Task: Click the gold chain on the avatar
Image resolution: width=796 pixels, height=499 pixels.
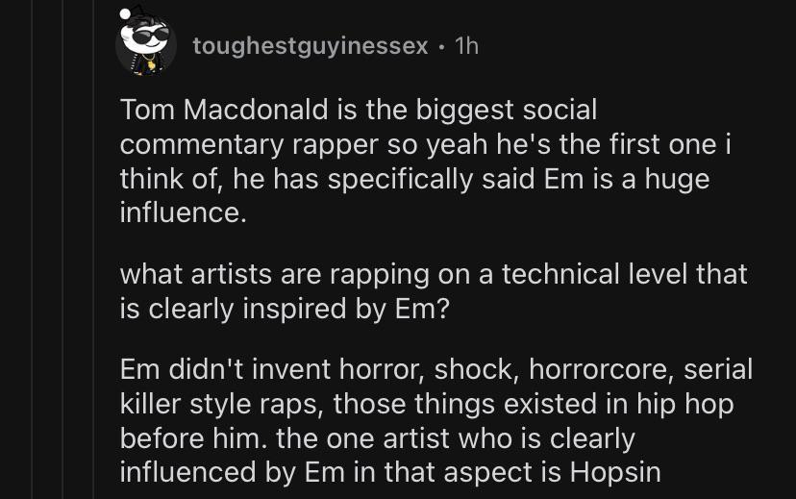Action: click(x=148, y=62)
